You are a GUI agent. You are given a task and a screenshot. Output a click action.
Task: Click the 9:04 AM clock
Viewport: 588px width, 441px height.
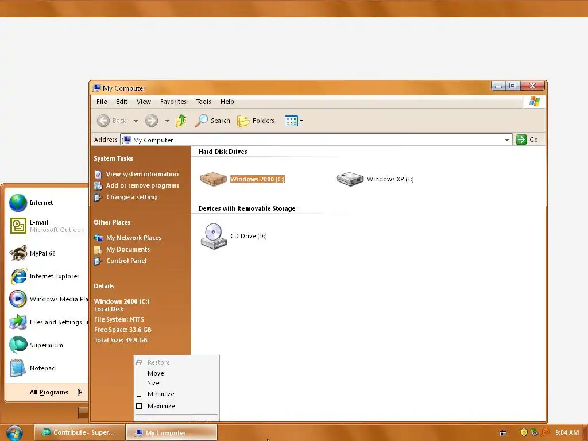point(567,432)
